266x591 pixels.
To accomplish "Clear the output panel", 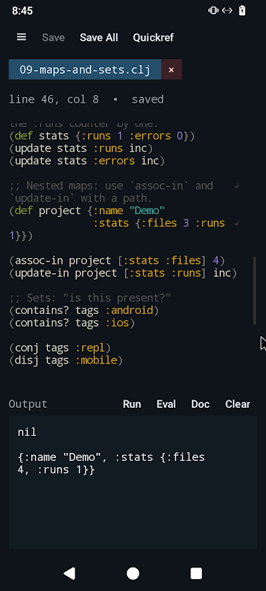I will 237,404.
